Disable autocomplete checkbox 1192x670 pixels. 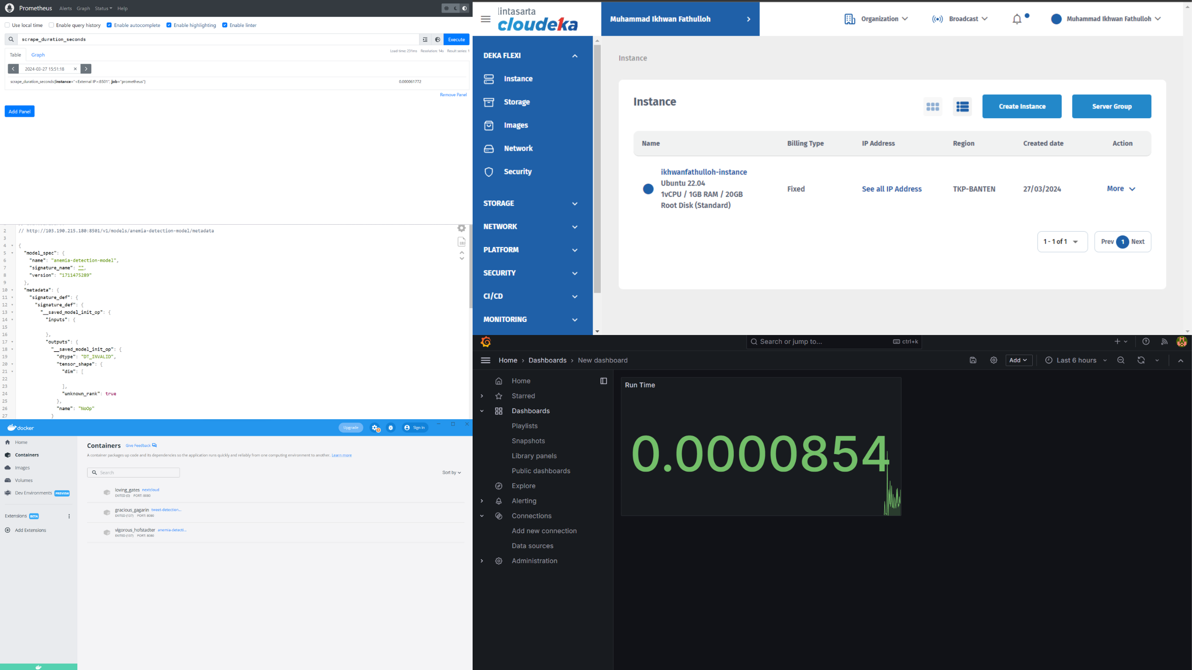click(x=109, y=25)
